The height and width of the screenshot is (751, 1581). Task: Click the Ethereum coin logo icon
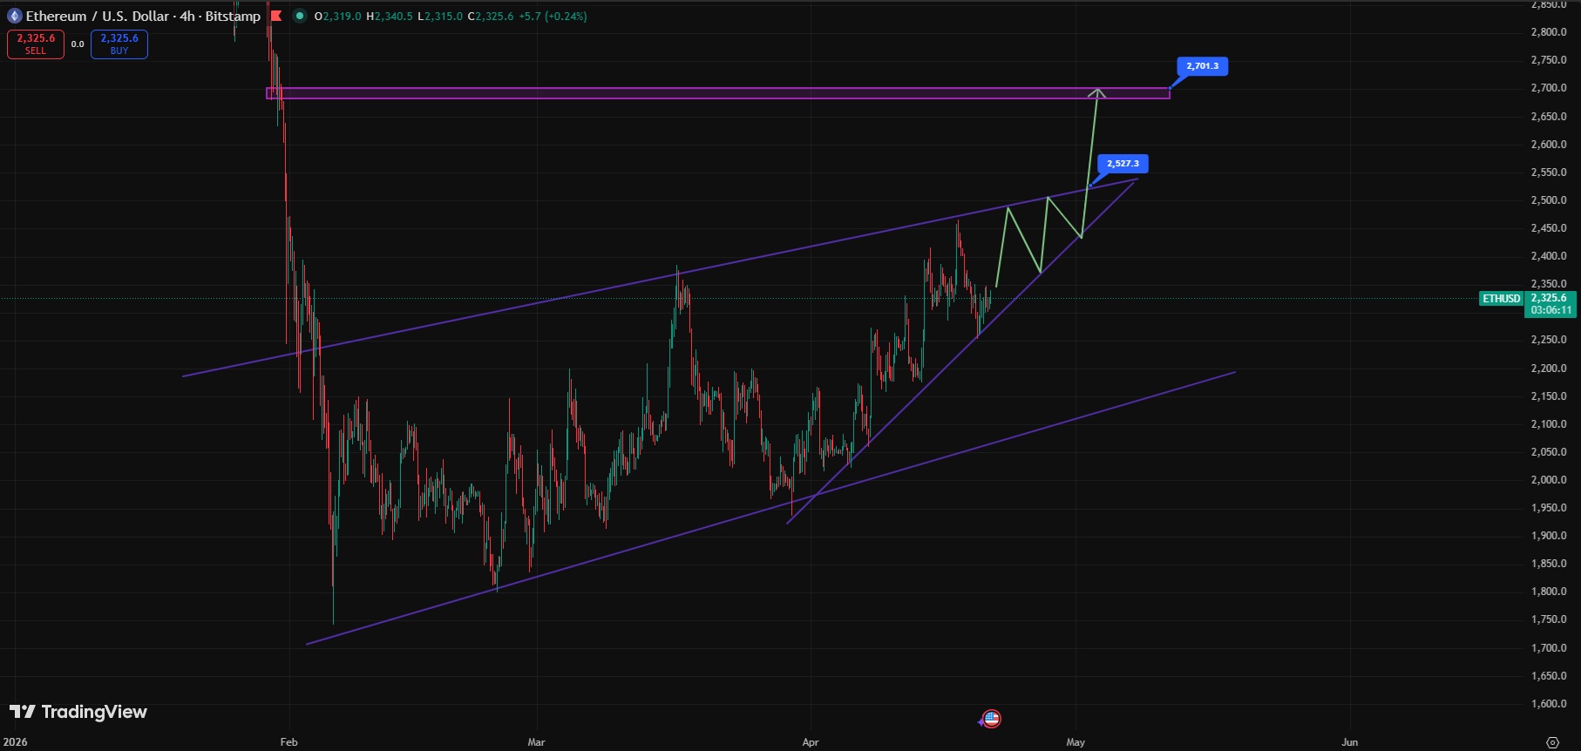(x=14, y=16)
